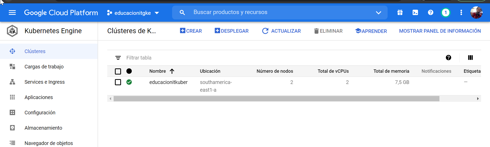Open the help question mark in header
This screenshot has width=490, height=147.
coord(431,13)
